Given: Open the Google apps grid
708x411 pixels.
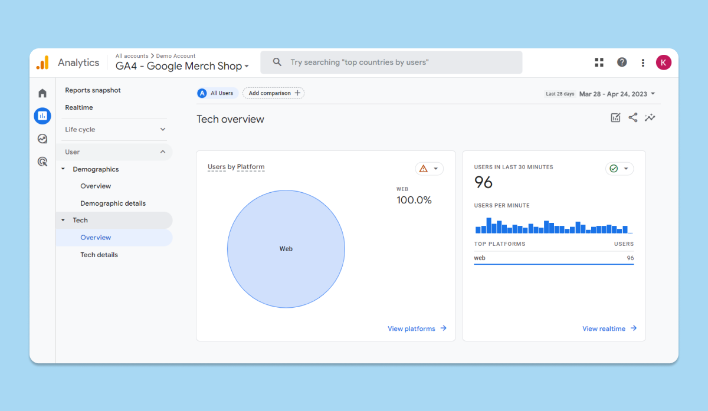Looking at the screenshot, I should [599, 63].
